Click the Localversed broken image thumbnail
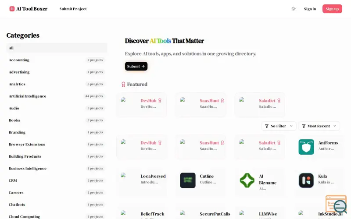351x219 pixels. coord(123,175)
